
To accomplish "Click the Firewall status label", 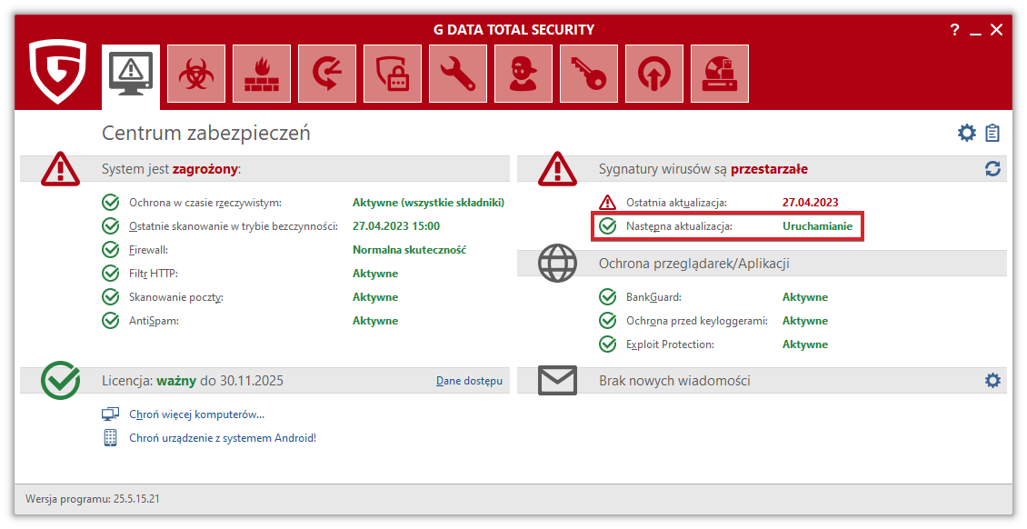I will [148, 250].
